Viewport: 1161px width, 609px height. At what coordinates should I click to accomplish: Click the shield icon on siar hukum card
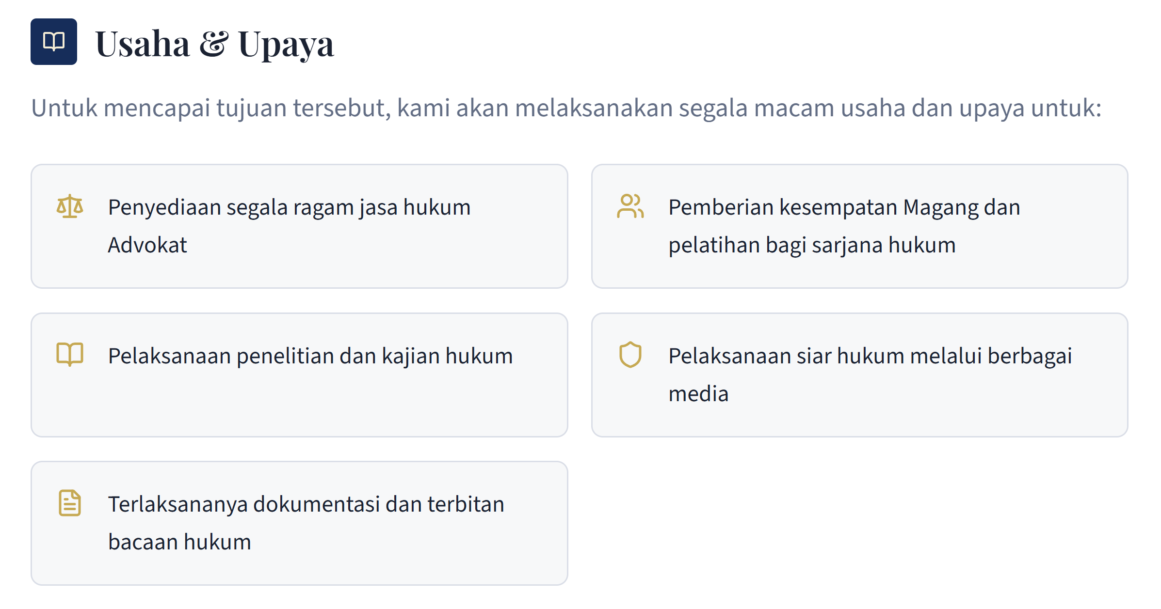click(x=630, y=355)
